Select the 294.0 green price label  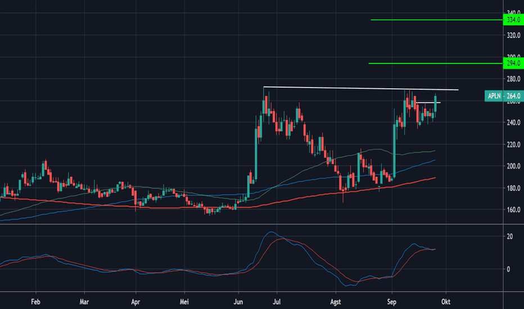click(x=513, y=63)
